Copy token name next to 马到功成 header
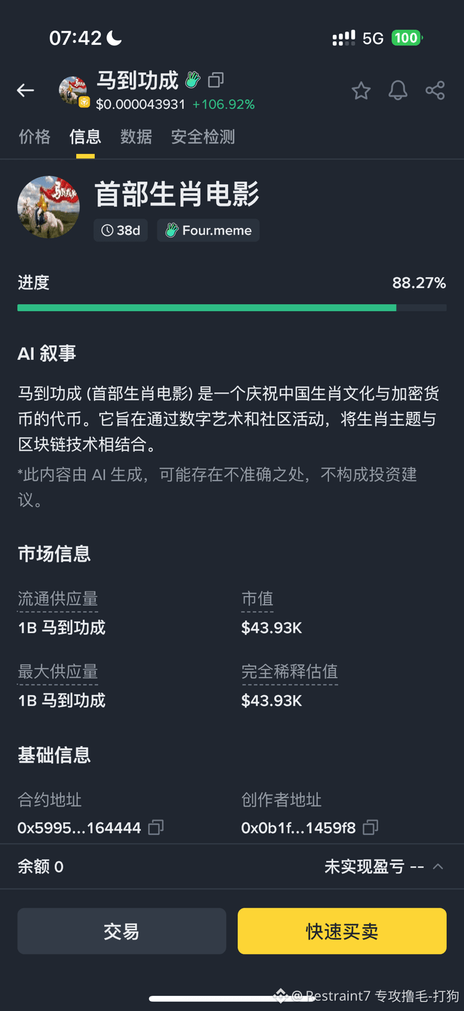 pyautogui.click(x=216, y=80)
